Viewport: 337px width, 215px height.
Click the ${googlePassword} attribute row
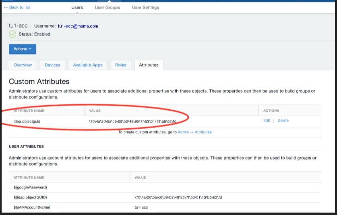point(165,188)
